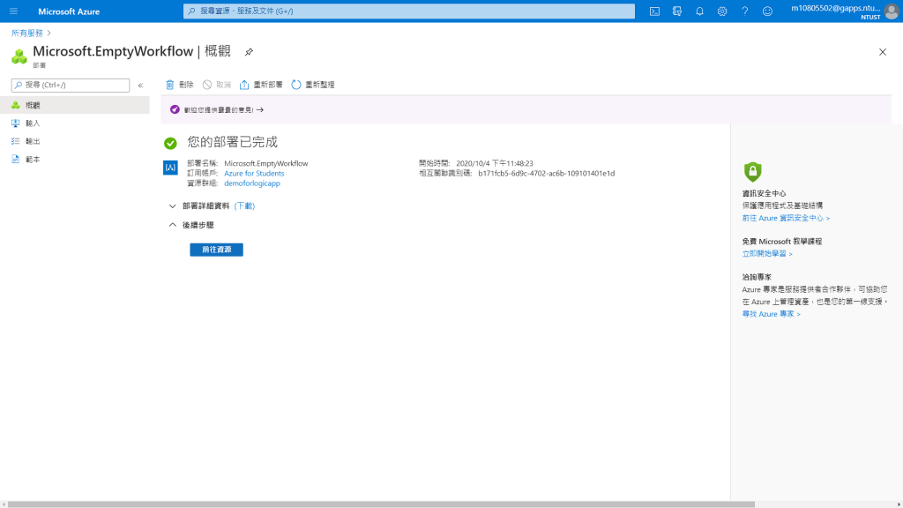Click the green deployment success checkmark
The image size is (903, 508).
[x=170, y=143]
